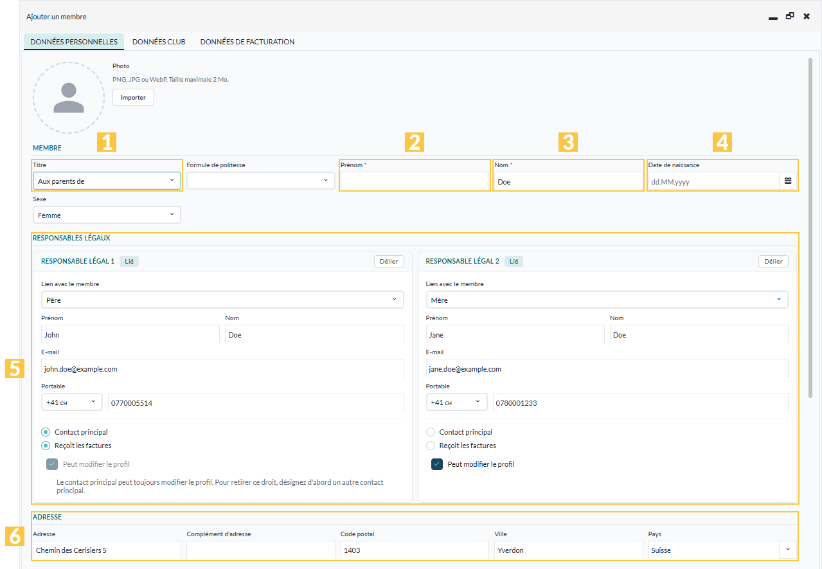
Task: Click the phone number field 0770005514
Action: [x=256, y=402]
